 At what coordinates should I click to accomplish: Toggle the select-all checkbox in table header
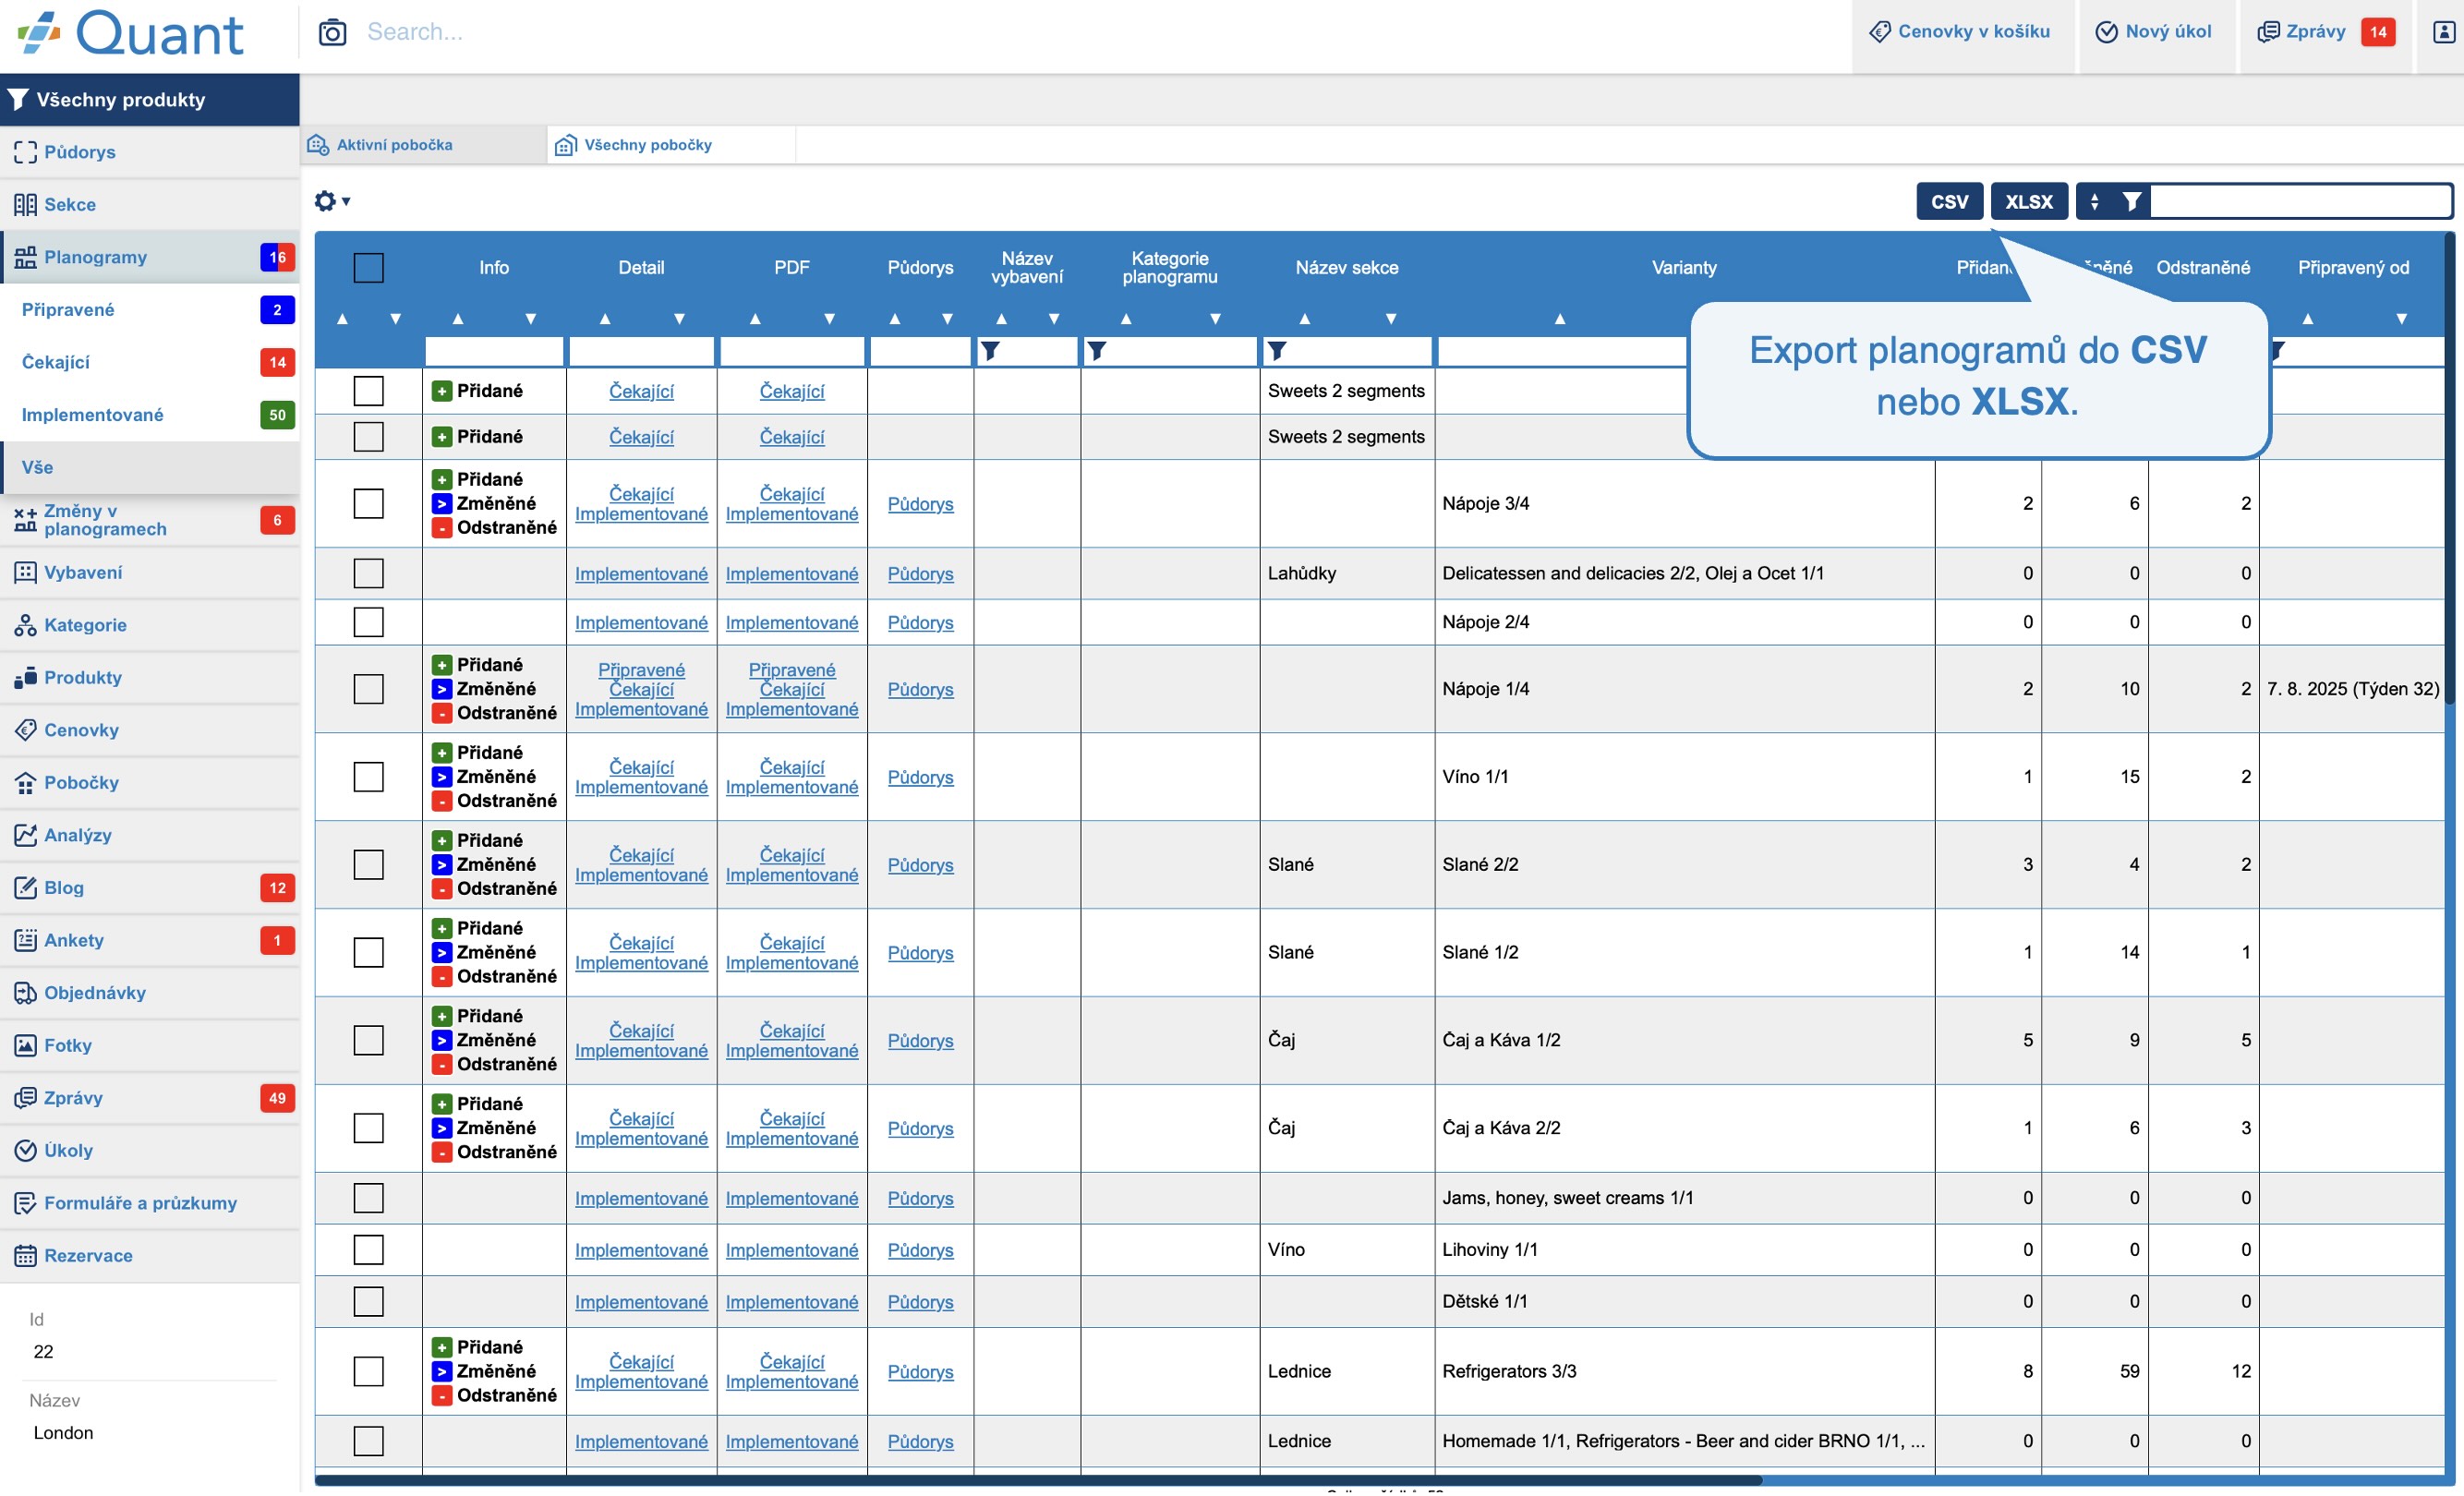tap(368, 268)
